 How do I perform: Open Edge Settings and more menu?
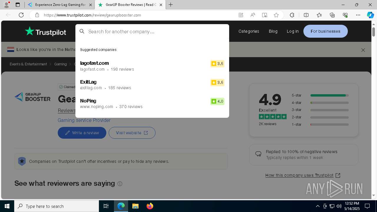(x=358, y=15)
